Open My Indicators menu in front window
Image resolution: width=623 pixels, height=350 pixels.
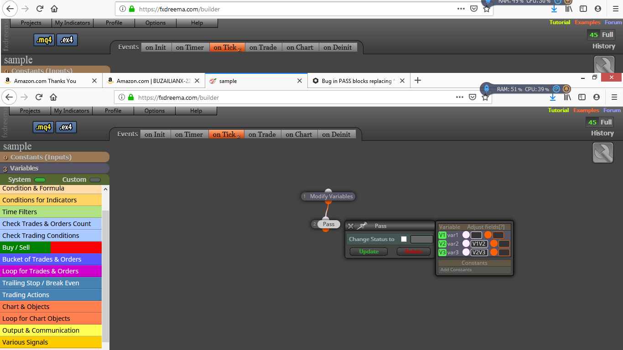72,111
